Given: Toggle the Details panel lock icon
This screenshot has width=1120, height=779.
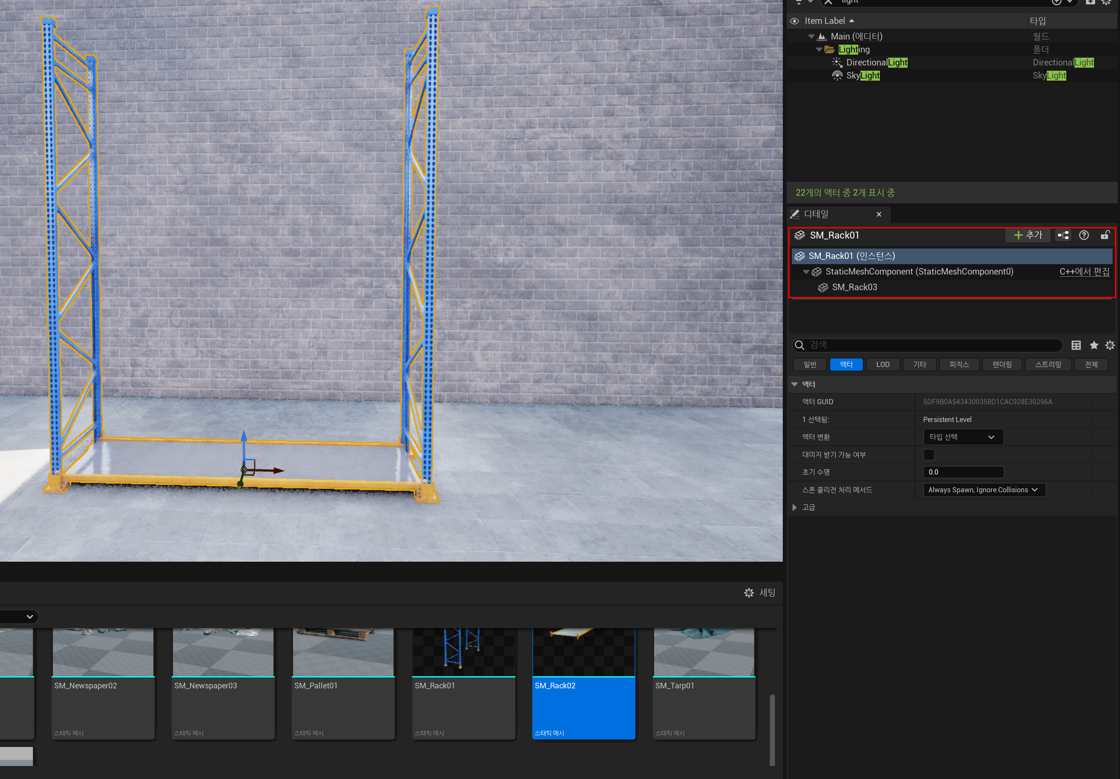Looking at the screenshot, I should [1105, 235].
